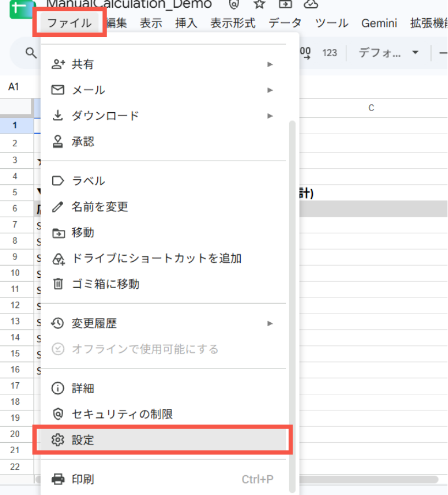Expand the ダウンロード submenu
This screenshot has width=448, height=495.
(x=163, y=116)
